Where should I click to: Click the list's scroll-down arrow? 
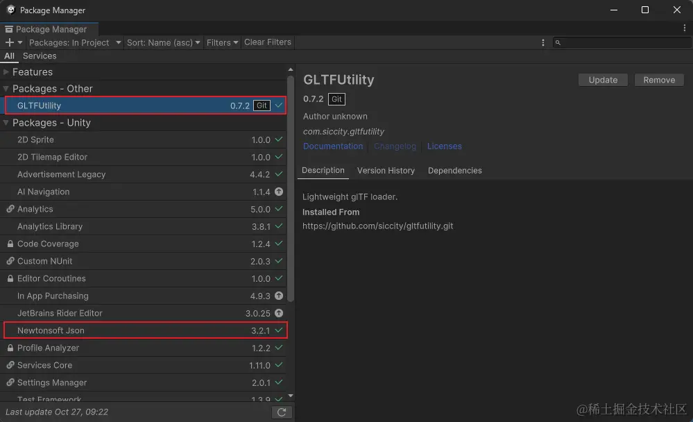point(291,396)
